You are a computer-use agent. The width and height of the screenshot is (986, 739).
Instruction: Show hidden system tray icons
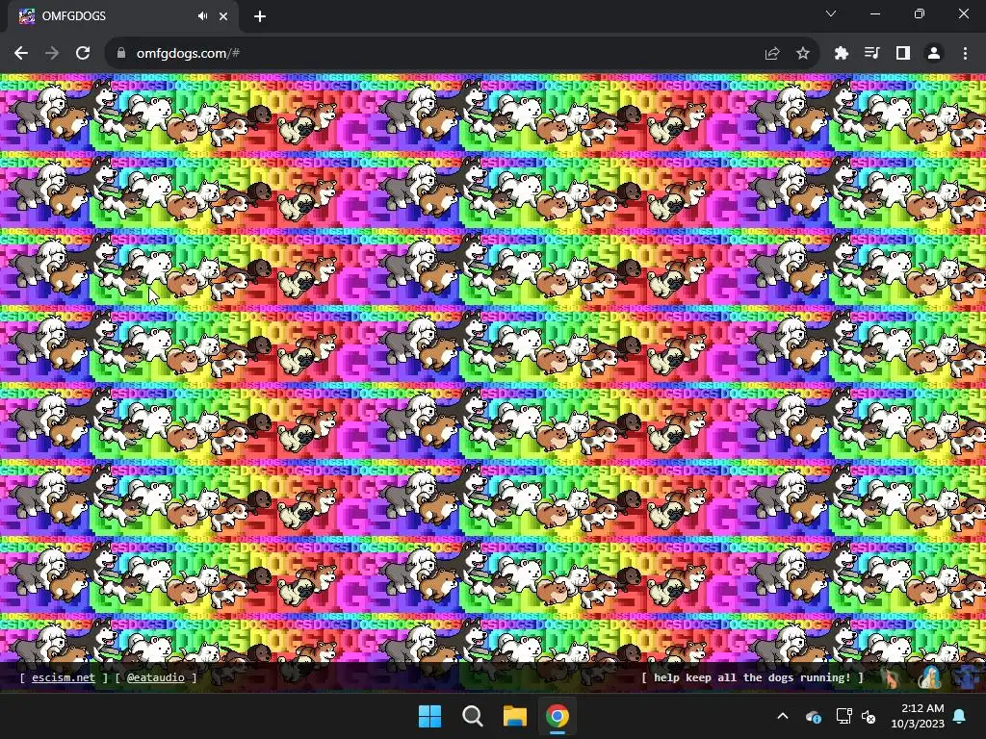783,716
